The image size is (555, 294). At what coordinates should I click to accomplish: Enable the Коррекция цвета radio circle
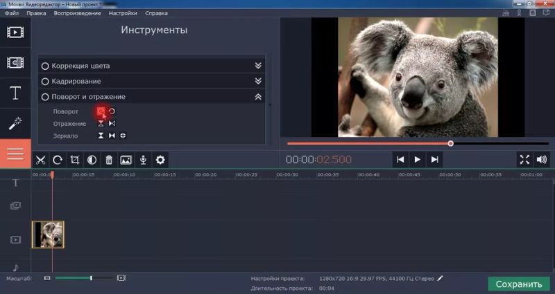pos(45,66)
